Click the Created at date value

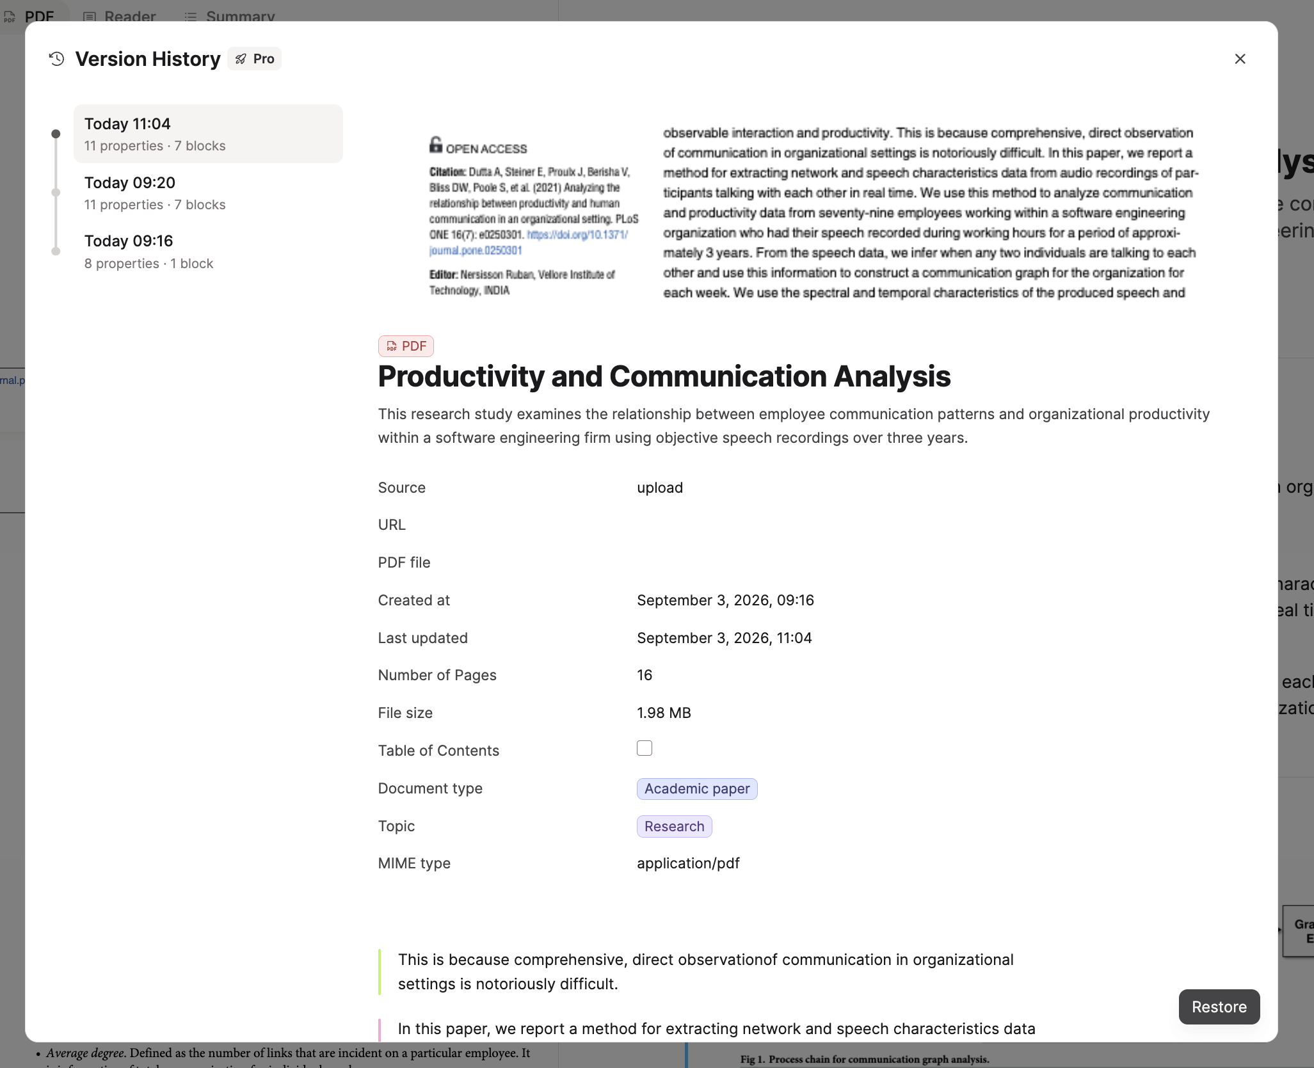(x=725, y=600)
